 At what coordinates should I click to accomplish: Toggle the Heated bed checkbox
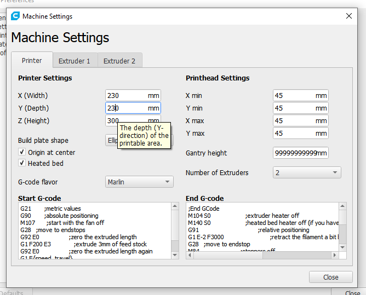click(x=22, y=163)
